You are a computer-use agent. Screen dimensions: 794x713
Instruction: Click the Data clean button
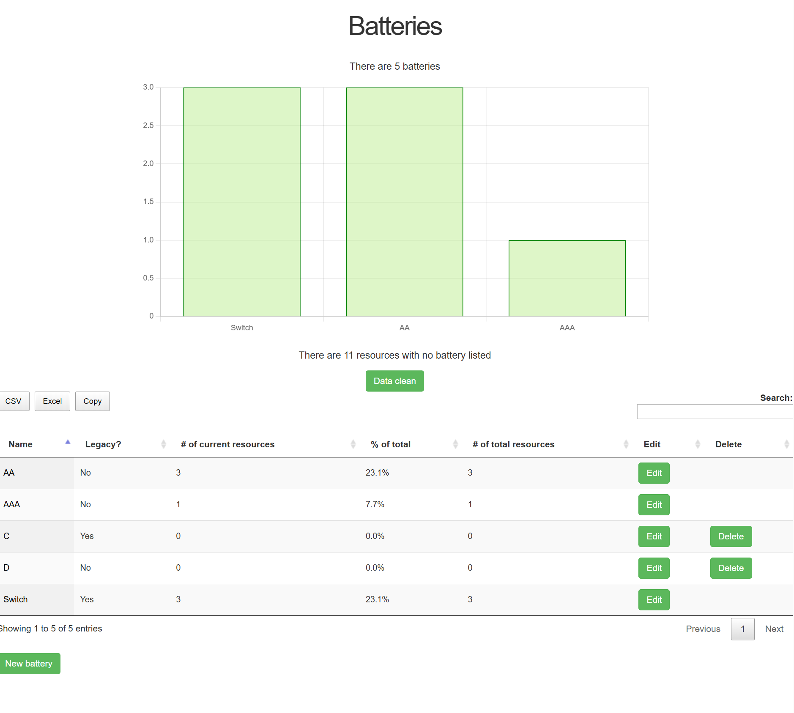394,381
